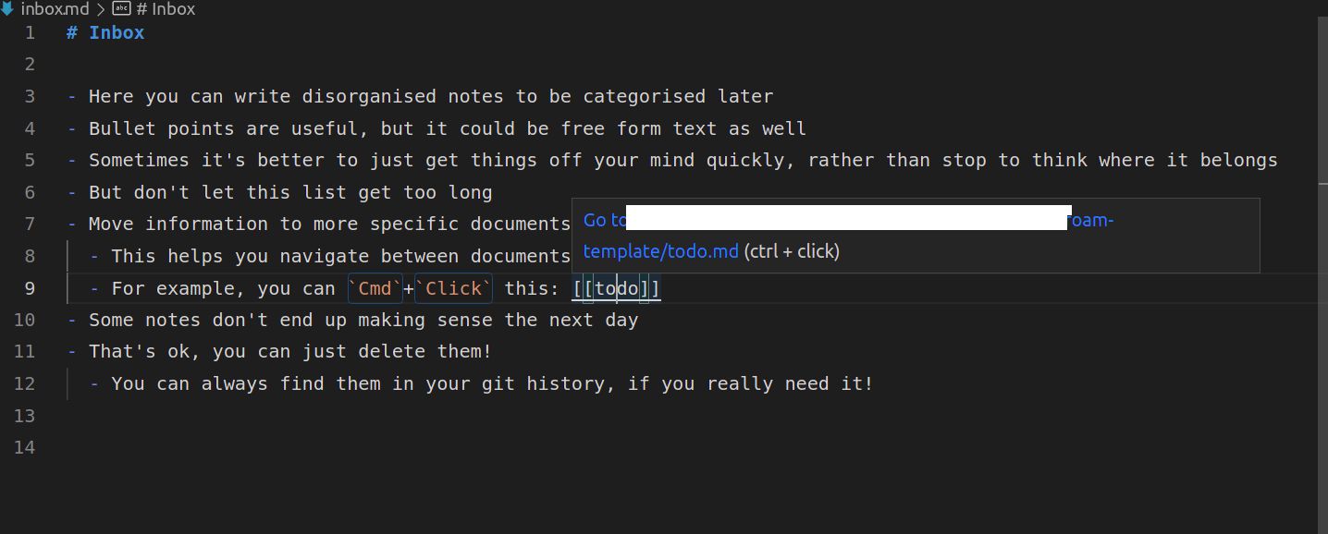1328x534 pixels.
Task: Click line number 9 in the gutter
Action: pos(29,288)
